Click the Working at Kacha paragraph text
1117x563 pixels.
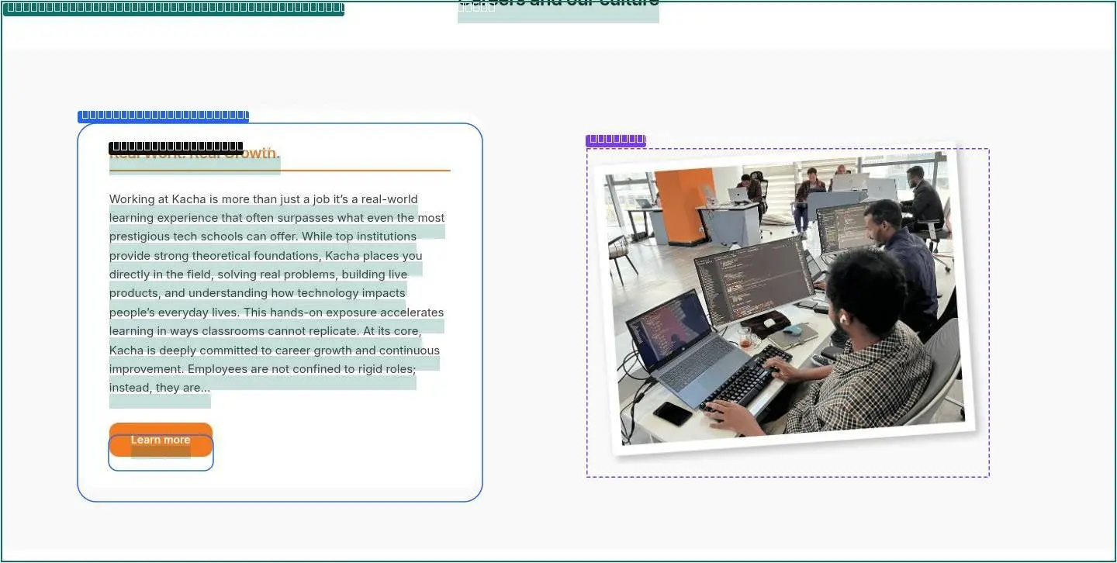[x=277, y=293]
